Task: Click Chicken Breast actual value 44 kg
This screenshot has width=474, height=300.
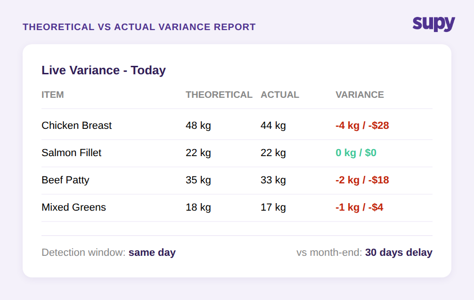Action: [273, 125]
